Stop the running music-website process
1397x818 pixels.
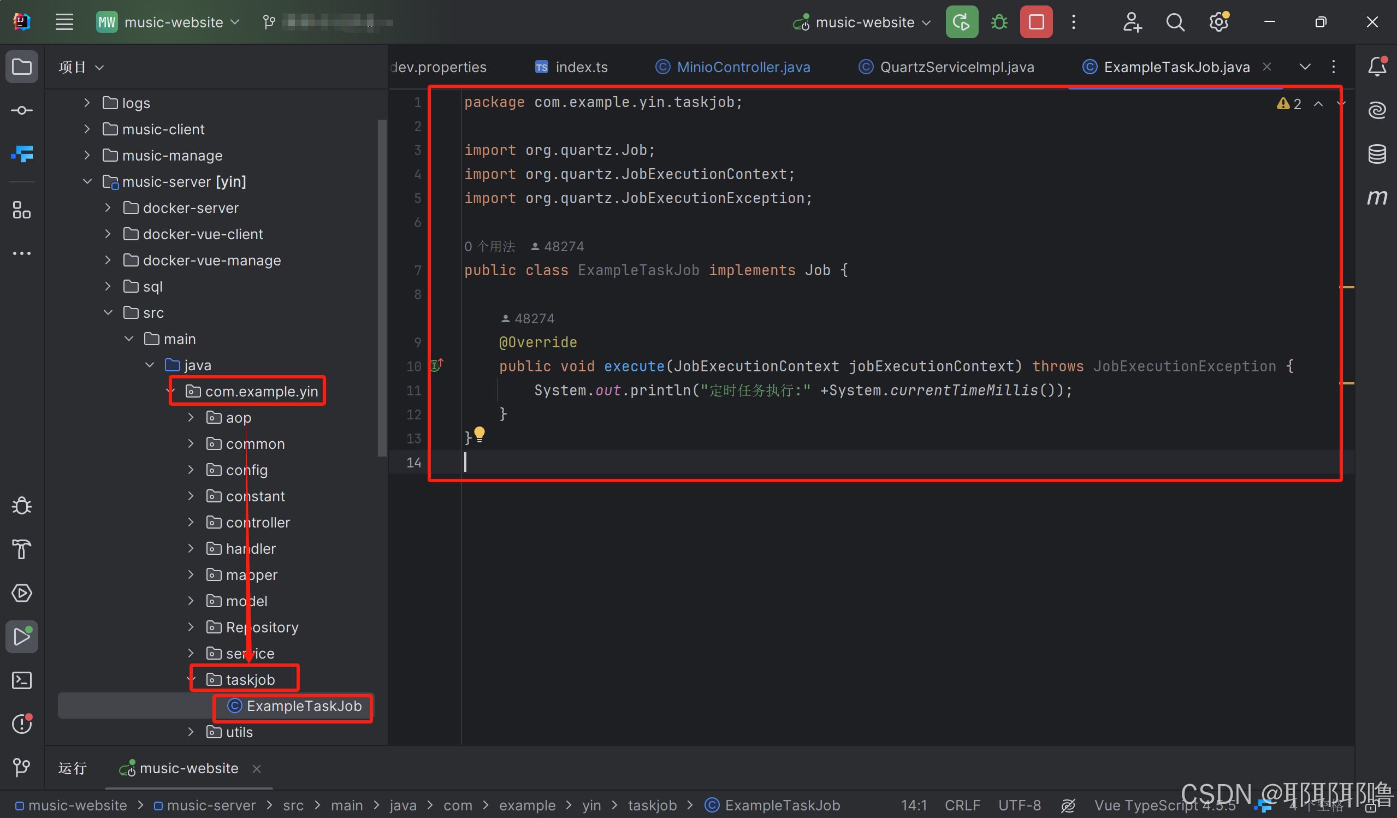1035,22
